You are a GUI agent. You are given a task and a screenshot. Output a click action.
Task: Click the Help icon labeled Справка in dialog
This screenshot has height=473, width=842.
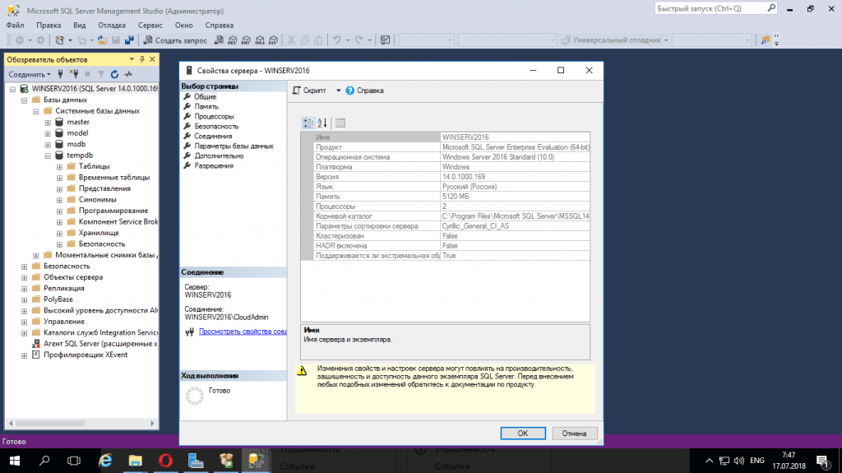click(x=350, y=90)
